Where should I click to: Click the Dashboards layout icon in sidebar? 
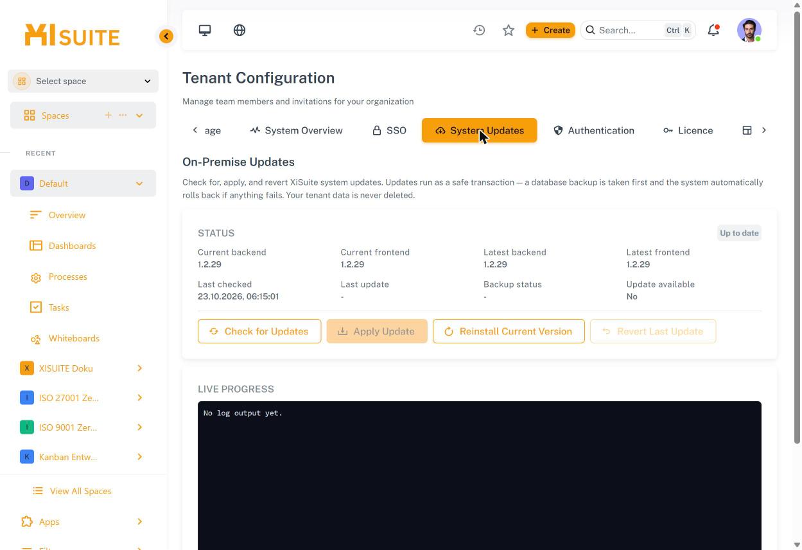point(36,246)
